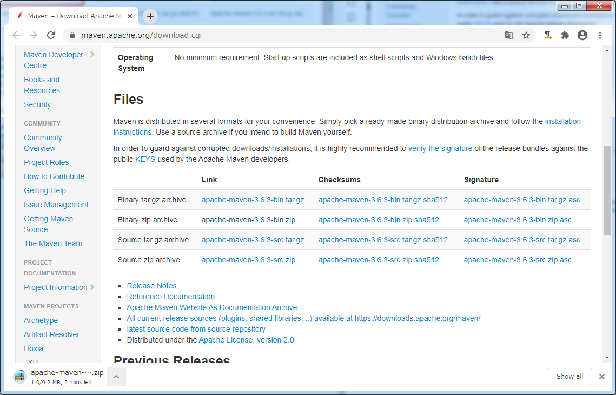Open Apache Maven Website Documentation Archive
Viewport: 616px width, 395px height.
(x=212, y=308)
